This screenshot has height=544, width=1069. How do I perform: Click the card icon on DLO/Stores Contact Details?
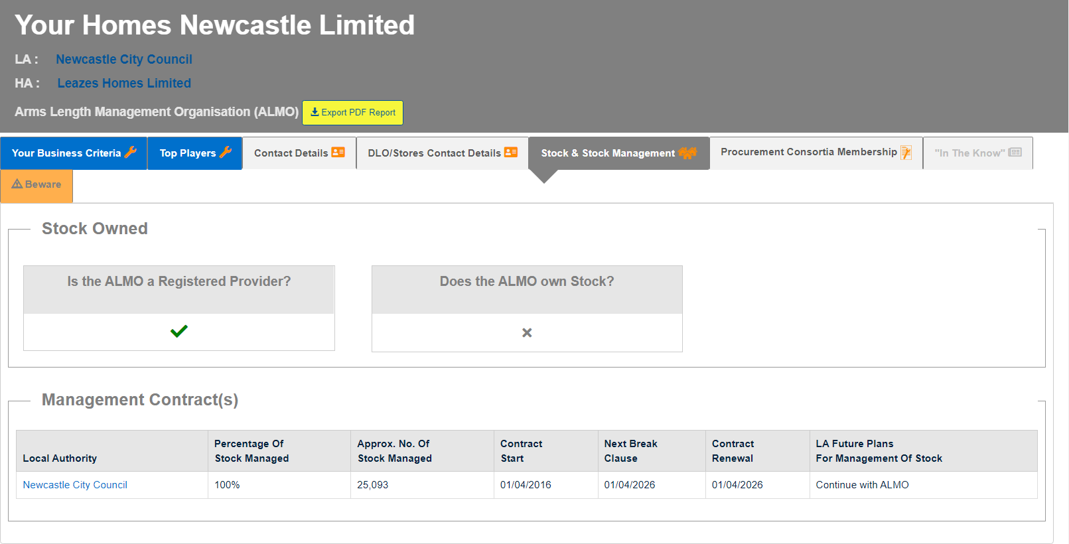(x=511, y=152)
